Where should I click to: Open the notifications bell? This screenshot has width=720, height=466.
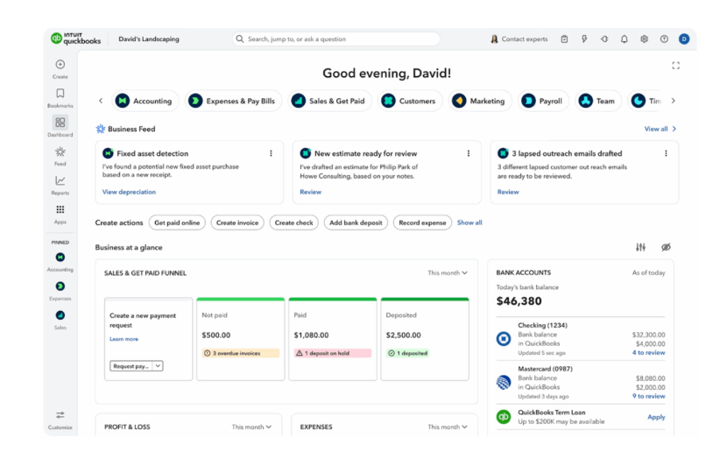pos(624,39)
